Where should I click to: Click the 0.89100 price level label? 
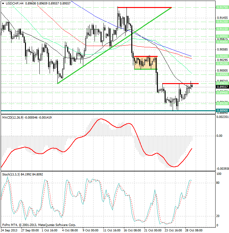(x=222, y=103)
